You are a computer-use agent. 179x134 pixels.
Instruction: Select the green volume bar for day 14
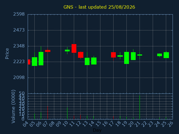pos(94,118)
